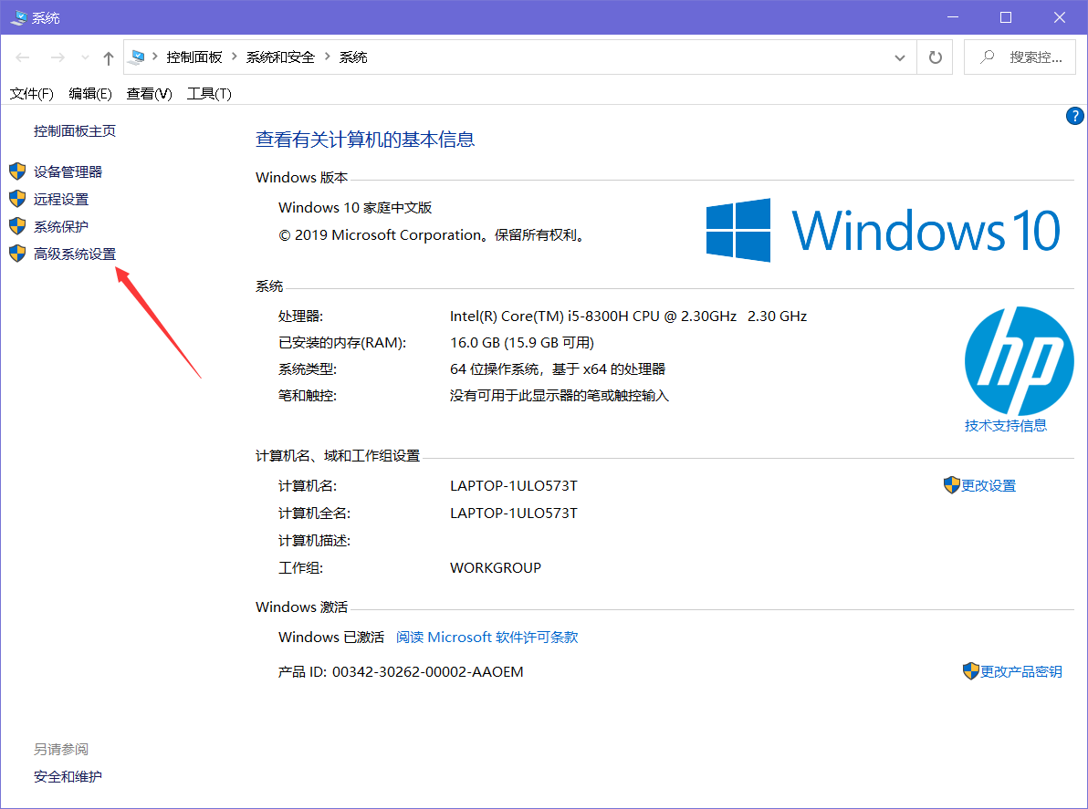Click the blue Help question mark icon
The height and width of the screenshot is (809, 1088).
click(x=1075, y=116)
